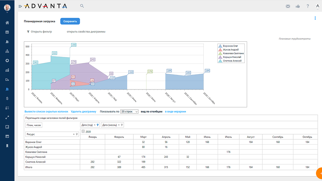The width and height of the screenshot is (322, 181).
Task: Select 'вид по столбцам' view mode
Action: click(152, 111)
